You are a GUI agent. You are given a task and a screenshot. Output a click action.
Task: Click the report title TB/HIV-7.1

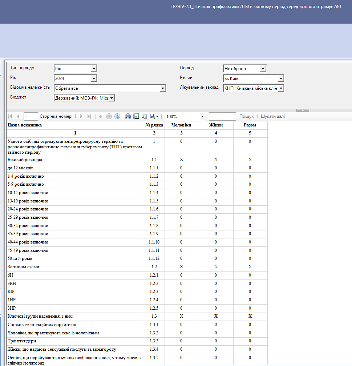coord(256,7)
